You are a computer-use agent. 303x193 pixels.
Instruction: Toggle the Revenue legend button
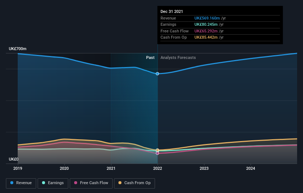pos(21,183)
